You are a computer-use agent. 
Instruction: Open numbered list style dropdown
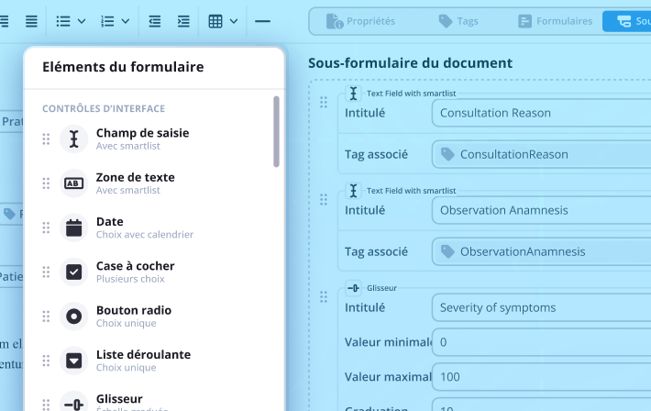point(126,21)
